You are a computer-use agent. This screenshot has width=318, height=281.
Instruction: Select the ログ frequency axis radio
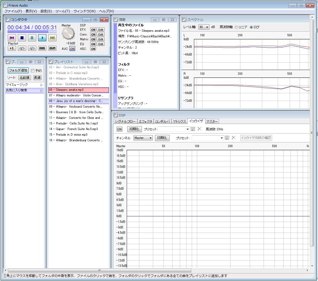pyautogui.click(x=251, y=27)
